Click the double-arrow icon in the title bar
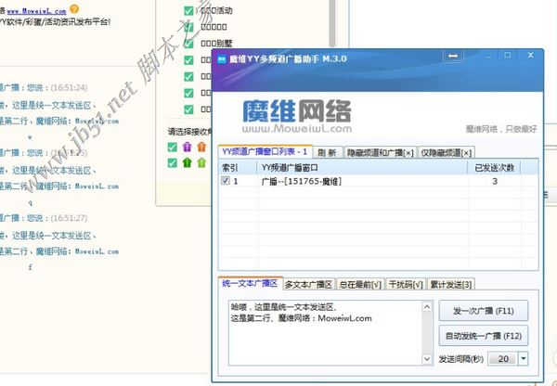The image size is (557, 386). click(x=453, y=56)
